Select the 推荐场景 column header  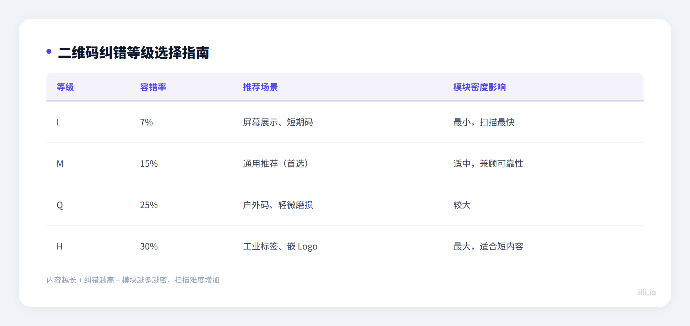[x=260, y=87]
